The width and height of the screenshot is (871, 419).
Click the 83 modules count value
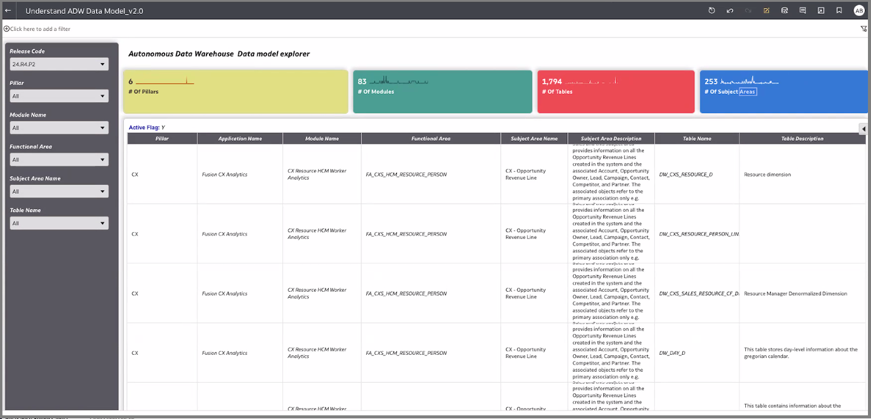pos(362,81)
